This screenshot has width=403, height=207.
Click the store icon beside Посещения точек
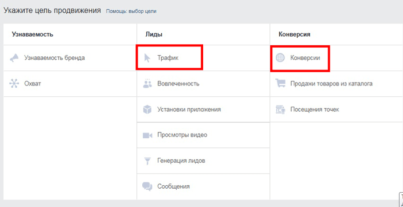(x=280, y=110)
